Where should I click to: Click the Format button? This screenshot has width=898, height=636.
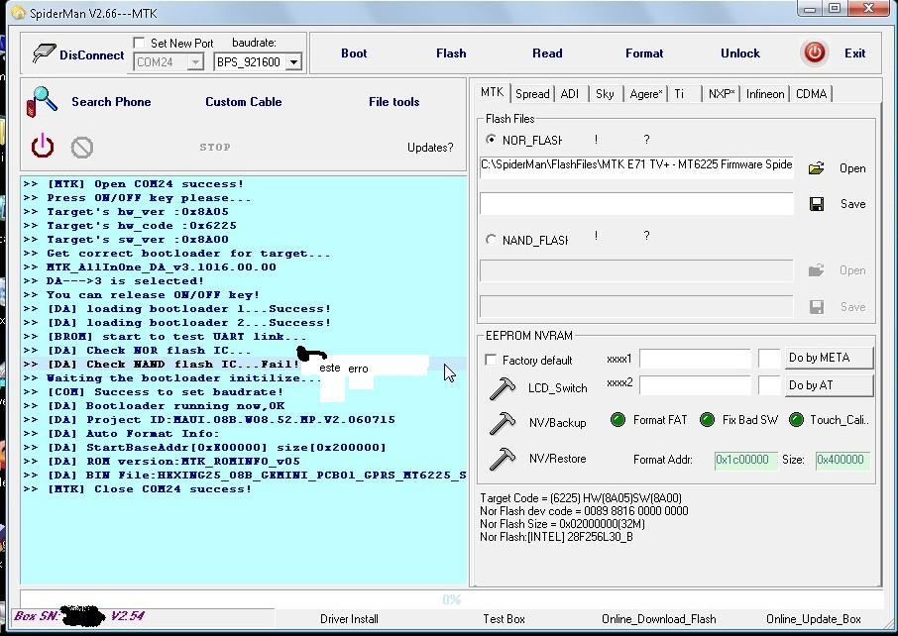[x=644, y=53]
